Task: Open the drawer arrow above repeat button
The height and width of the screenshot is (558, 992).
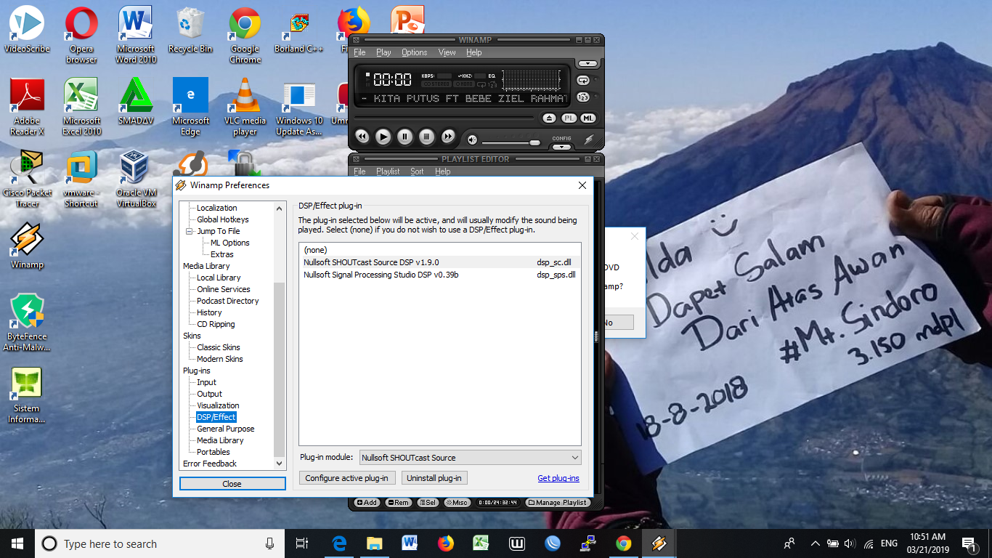Action: click(x=587, y=64)
